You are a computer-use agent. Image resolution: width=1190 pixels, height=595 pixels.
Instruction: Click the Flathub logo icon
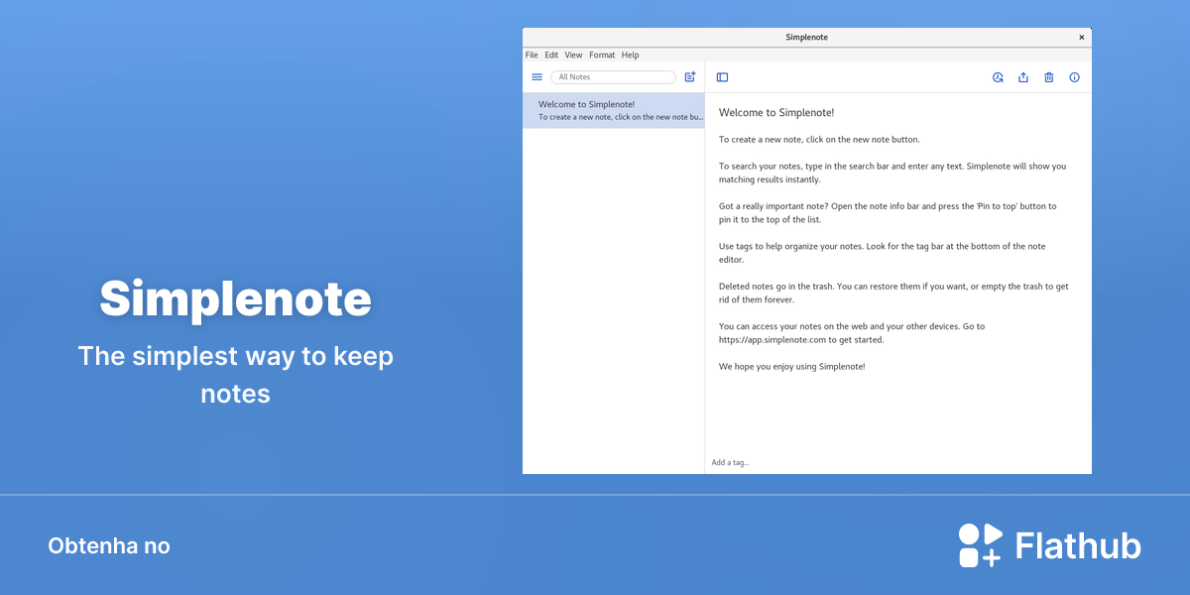(x=980, y=545)
